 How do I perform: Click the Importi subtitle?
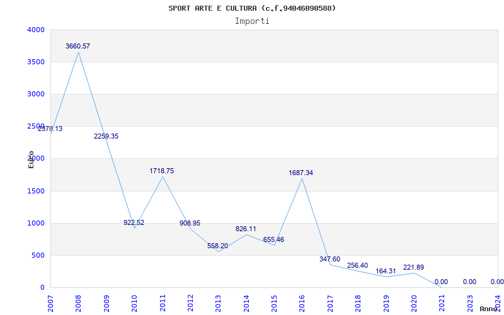pos(252,21)
